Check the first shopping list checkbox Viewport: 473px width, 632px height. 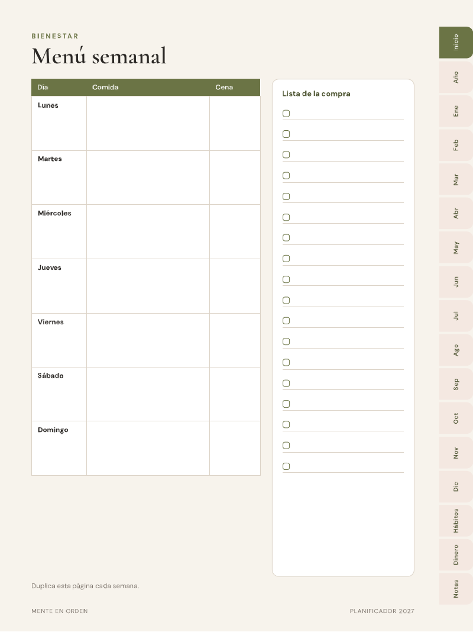tap(286, 113)
